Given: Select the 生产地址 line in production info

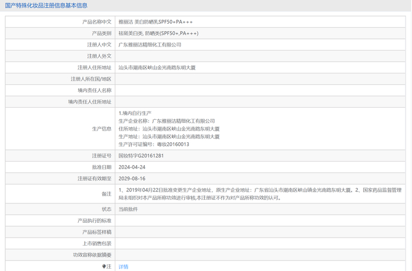Looking at the screenshot, I should click(169, 136).
